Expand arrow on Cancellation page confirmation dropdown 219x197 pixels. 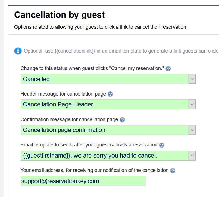pyautogui.click(x=192, y=130)
